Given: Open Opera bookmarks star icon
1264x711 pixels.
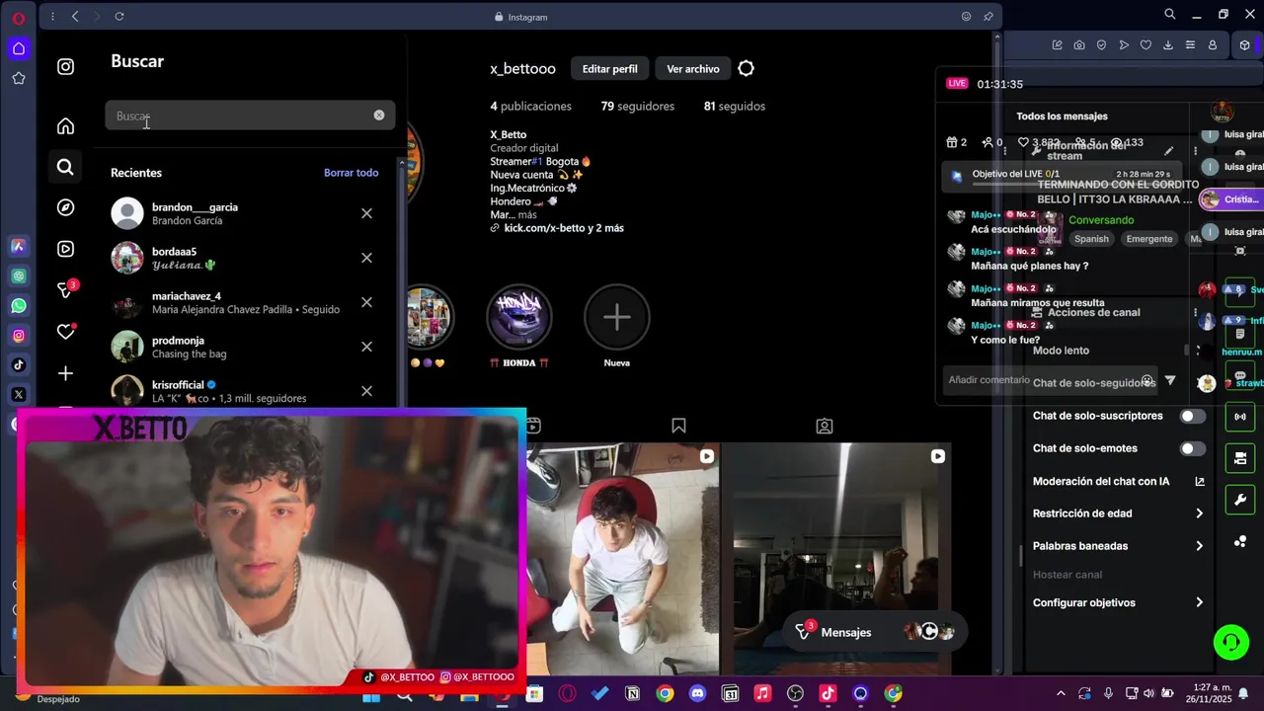Looking at the screenshot, I should pyautogui.click(x=19, y=78).
